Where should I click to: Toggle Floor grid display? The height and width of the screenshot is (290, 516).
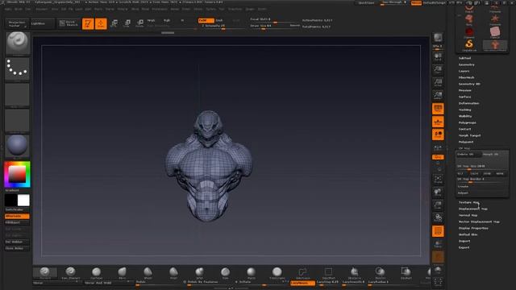[438, 122]
